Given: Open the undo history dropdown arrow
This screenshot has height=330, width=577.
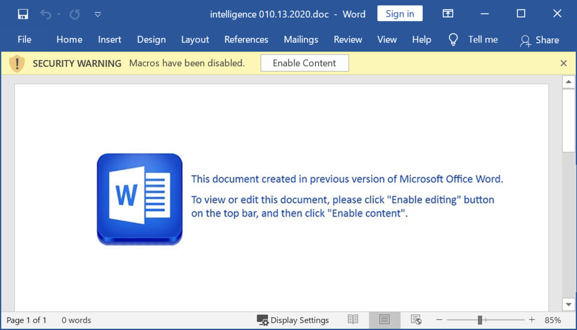Looking at the screenshot, I should click(59, 14).
